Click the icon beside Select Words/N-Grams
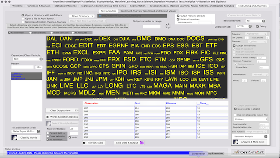 point(48,123)
